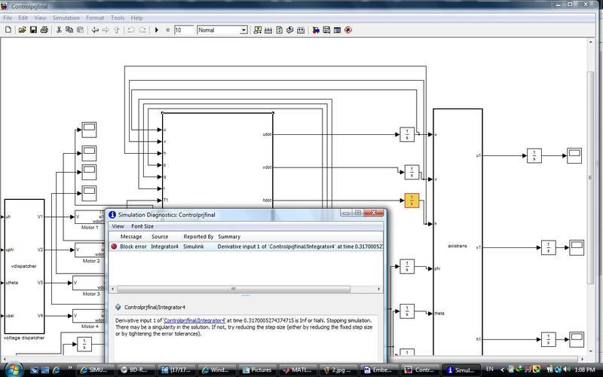Viewport: 603px width, 377px height.
Task: Click the Print toolbar icon
Action: click(x=44, y=30)
